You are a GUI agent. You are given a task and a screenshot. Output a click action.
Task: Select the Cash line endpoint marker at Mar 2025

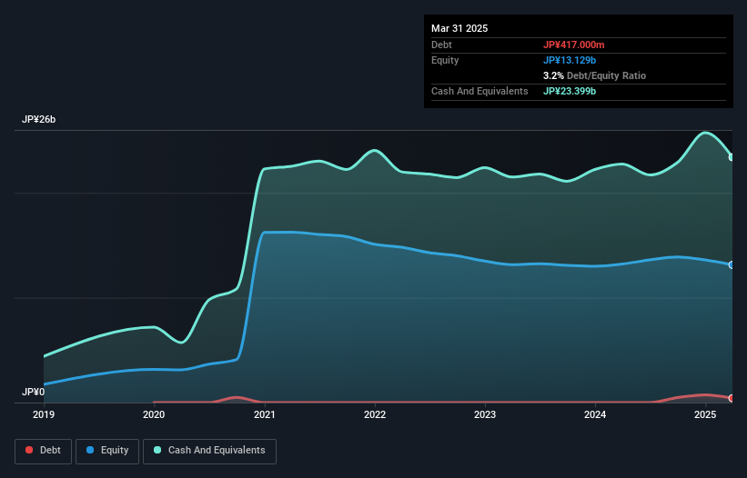(732, 157)
